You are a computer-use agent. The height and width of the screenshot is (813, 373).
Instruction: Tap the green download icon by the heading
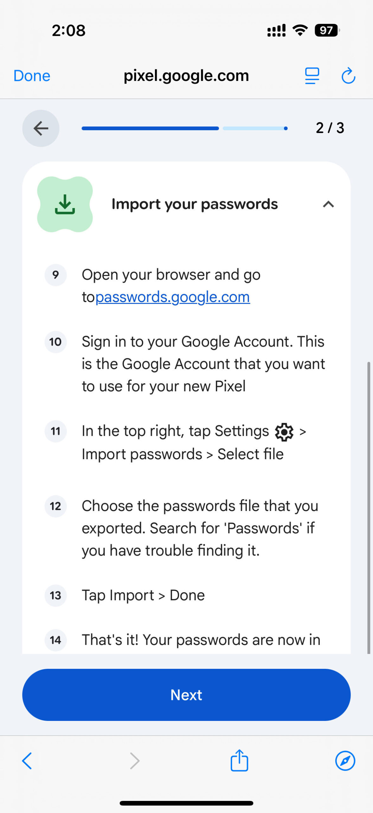[65, 204]
